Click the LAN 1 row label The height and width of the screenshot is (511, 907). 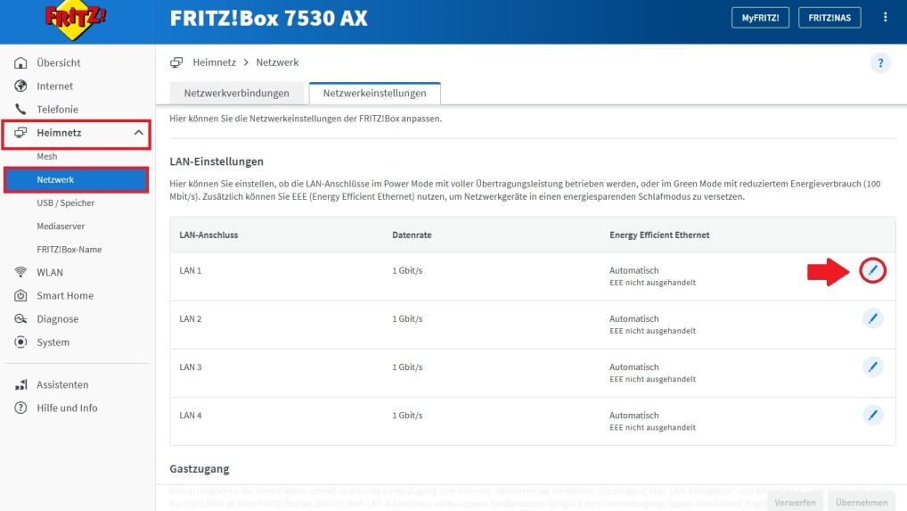click(191, 270)
